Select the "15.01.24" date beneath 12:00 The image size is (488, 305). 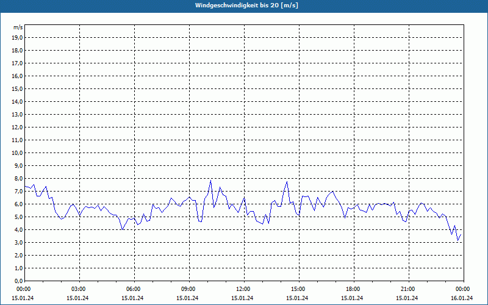tap(242, 298)
